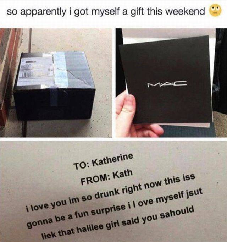
Task: Open the photo of the black package
Action: coord(56,83)
